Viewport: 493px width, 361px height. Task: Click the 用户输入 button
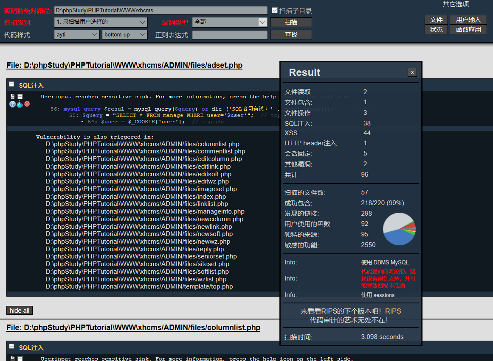click(468, 20)
